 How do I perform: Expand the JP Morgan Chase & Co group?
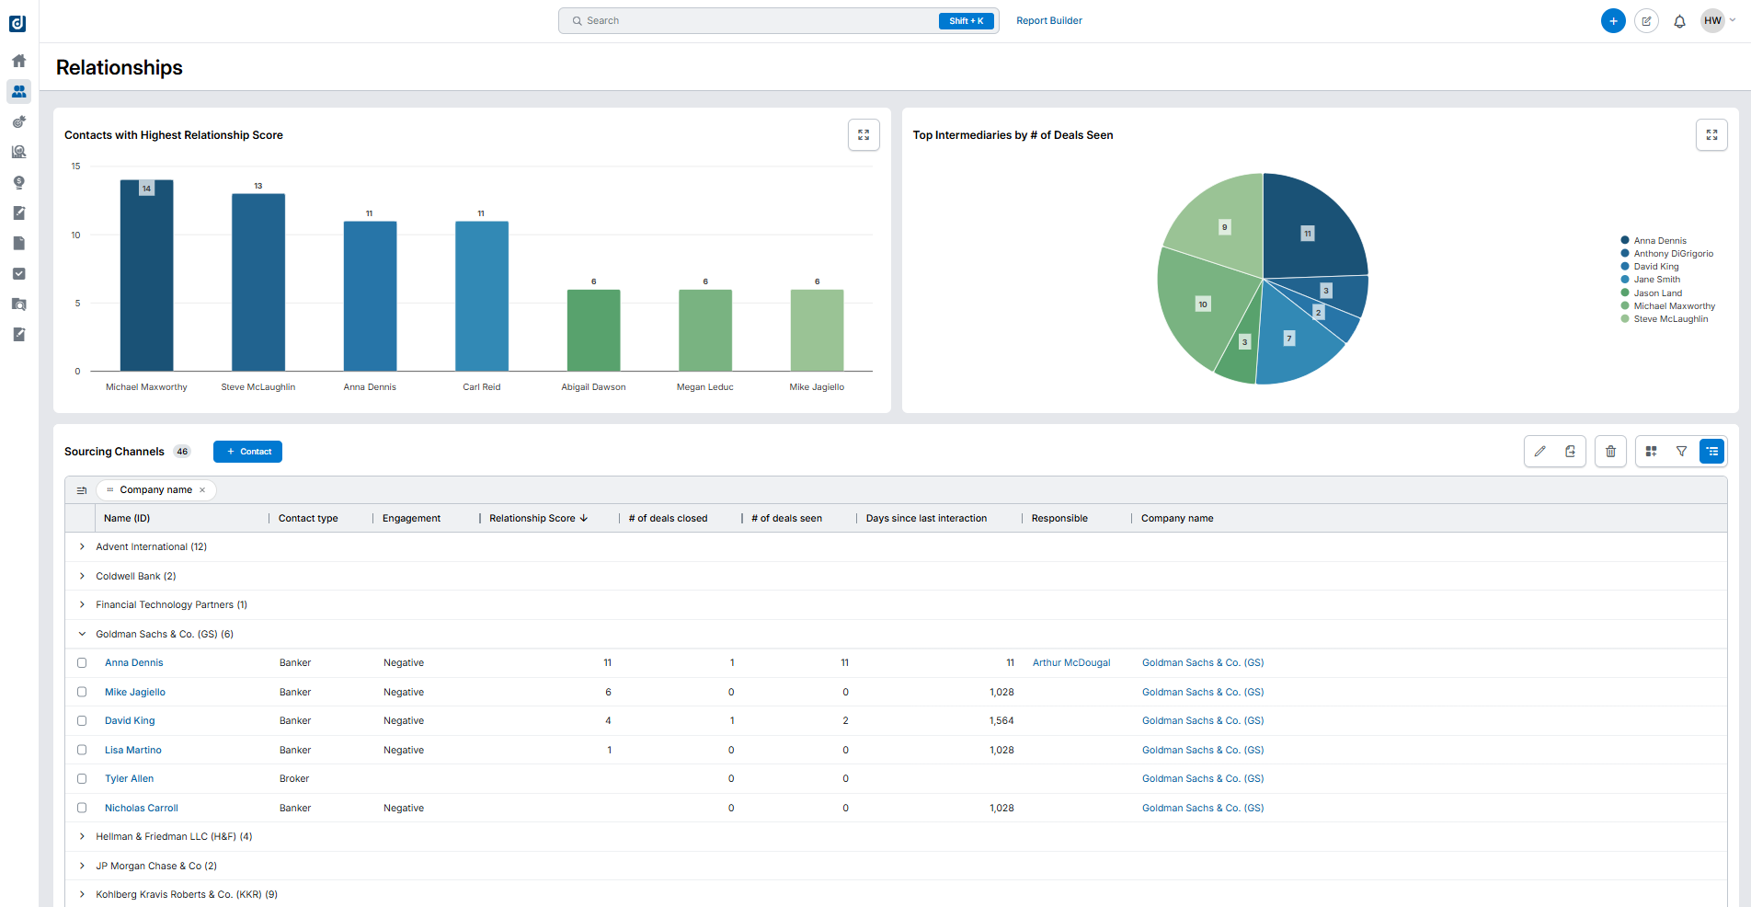82,866
